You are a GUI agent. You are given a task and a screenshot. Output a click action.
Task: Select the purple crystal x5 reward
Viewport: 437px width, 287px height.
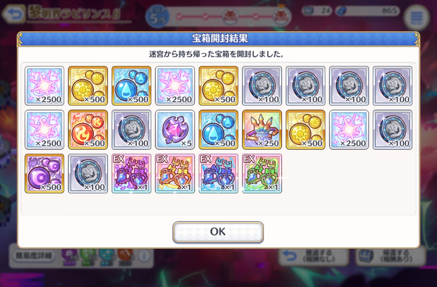pyautogui.click(x=175, y=130)
